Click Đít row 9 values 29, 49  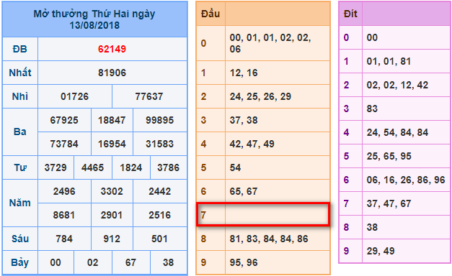381,251
